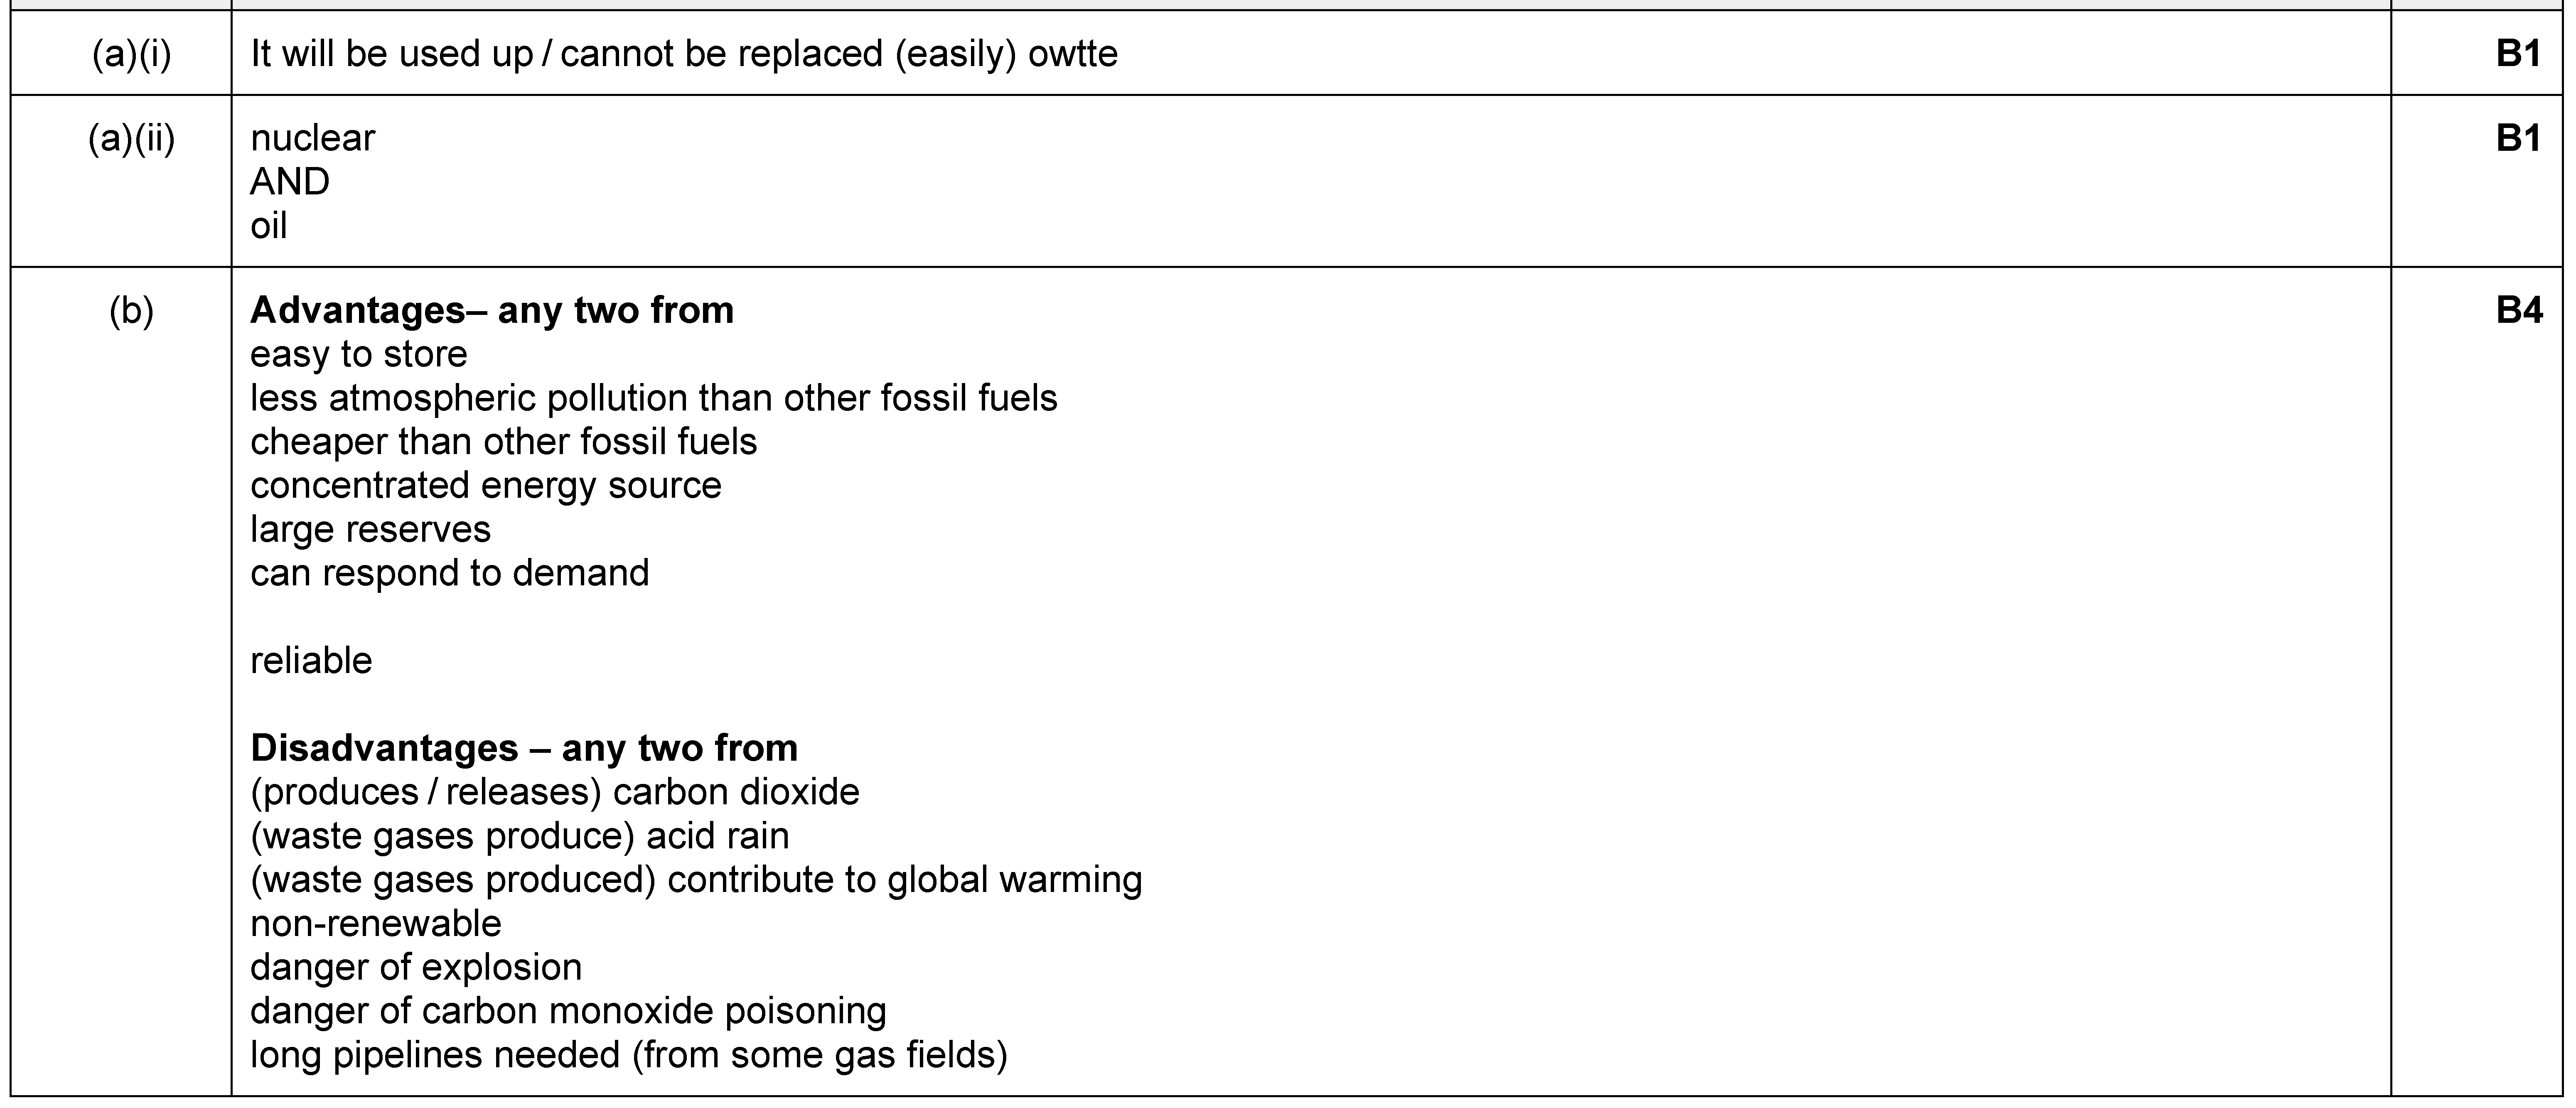Screen dimensions: 2576x1108
Task: Click the (a)(i) question label
Action: pos(131,53)
